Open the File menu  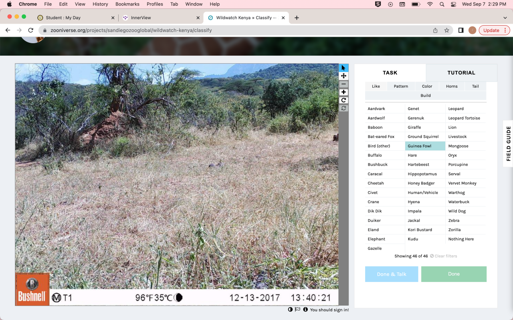point(48,4)
